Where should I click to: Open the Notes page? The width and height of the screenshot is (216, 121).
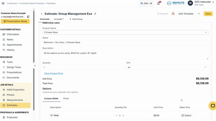pyautogui.click(x=10, y=40)
